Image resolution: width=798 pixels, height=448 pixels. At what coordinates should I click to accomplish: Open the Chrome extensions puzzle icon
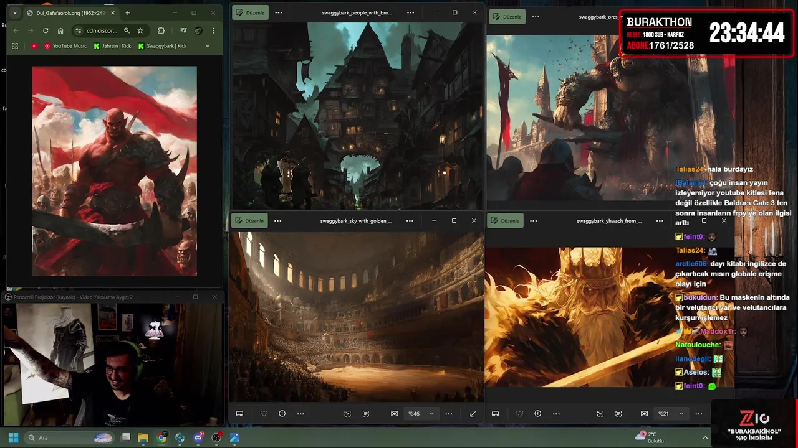coord(161,30)
